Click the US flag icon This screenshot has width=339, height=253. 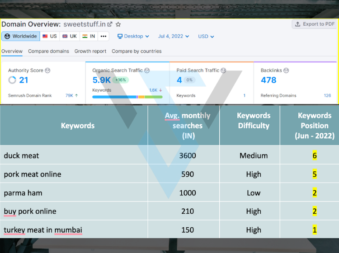[45, 36]
